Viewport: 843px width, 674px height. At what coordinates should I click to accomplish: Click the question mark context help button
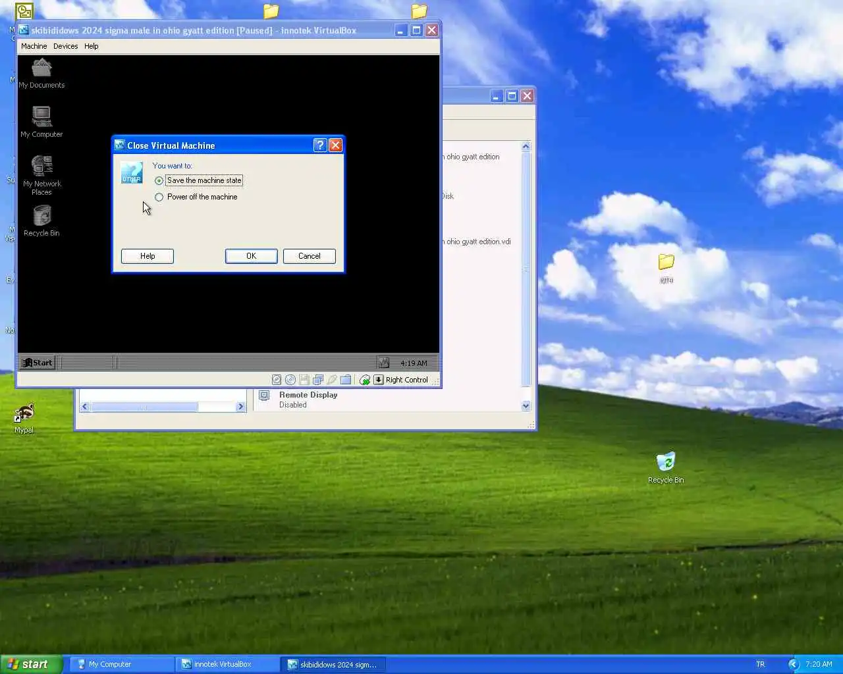coord(320,145)
